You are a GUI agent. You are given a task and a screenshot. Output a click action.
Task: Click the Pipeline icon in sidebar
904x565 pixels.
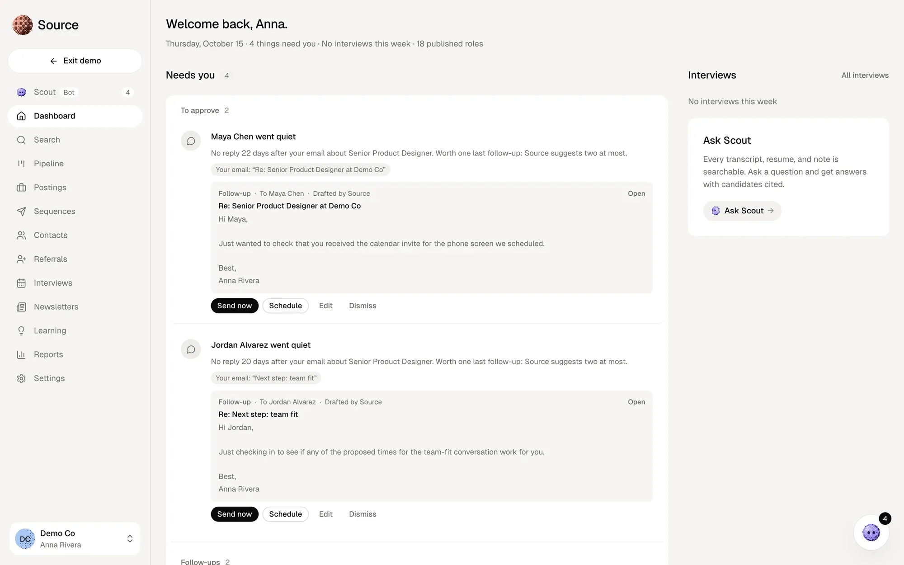(x=21, y=164)
